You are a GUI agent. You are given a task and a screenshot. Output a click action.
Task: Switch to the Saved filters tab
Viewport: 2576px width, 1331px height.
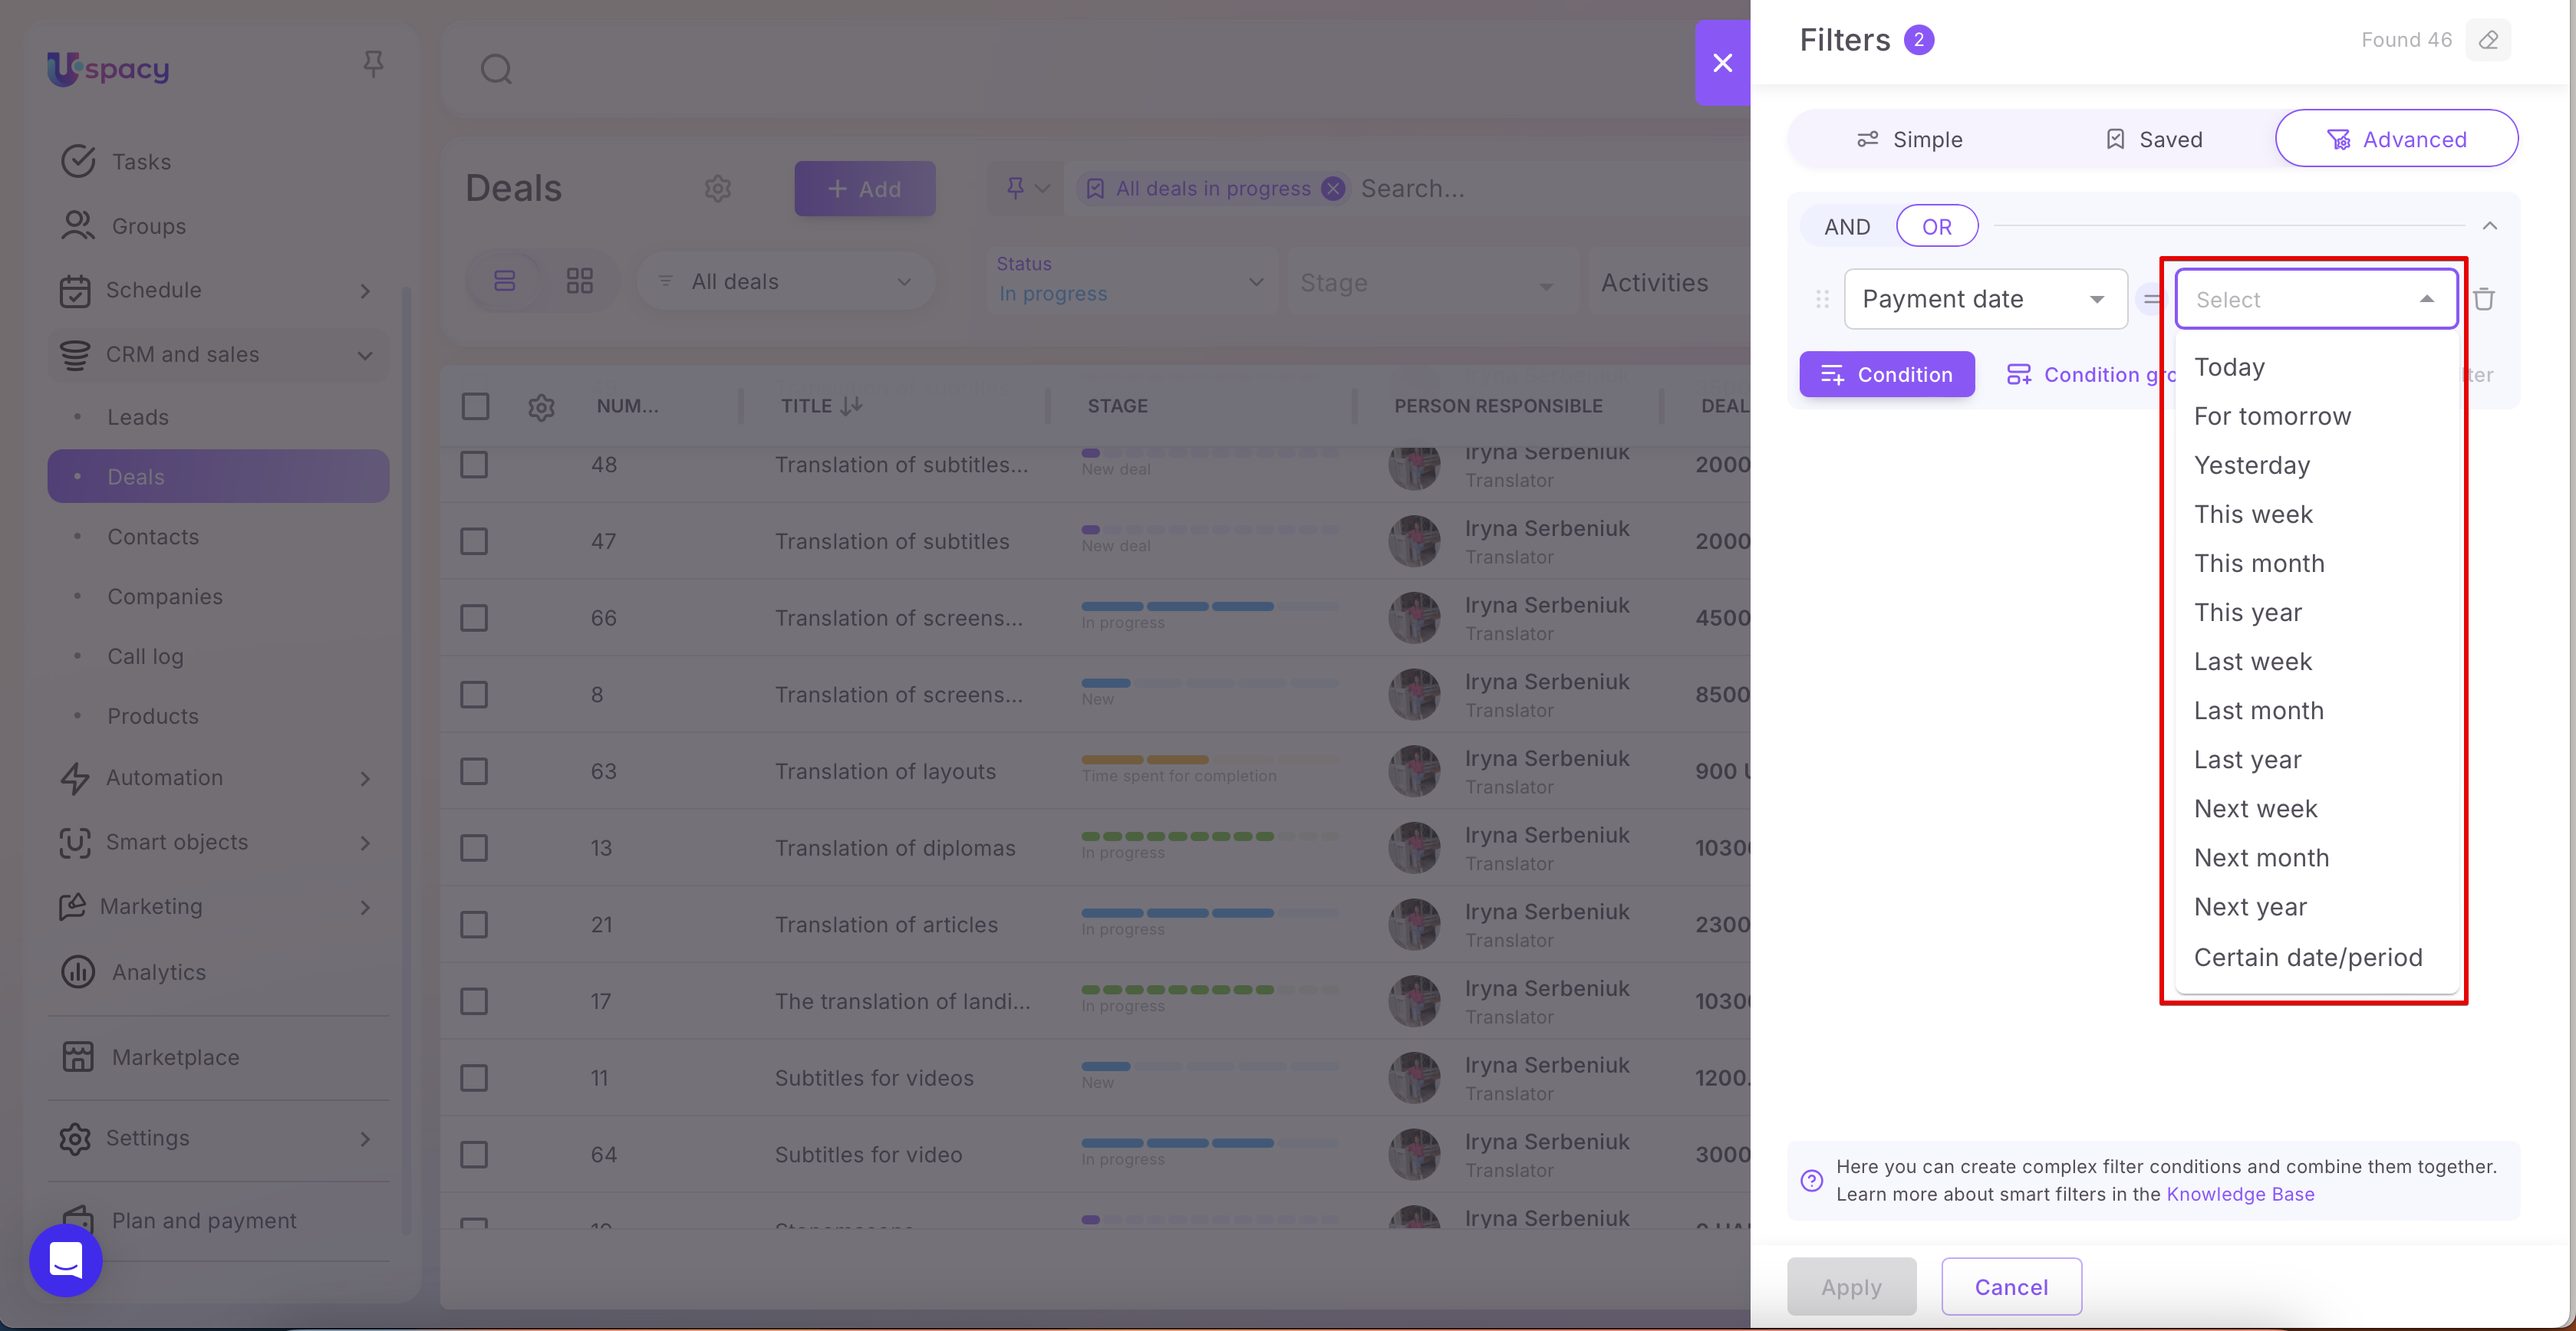[x=2153, y=140]
